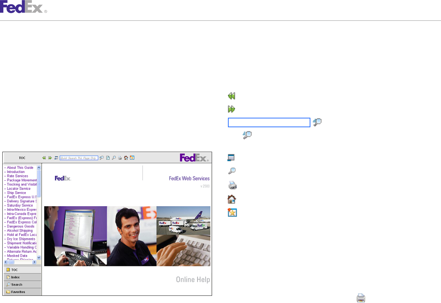The image size is (441, 303).
Task: Select the Hold at FedEx Location topic
Action: (22, 235)
